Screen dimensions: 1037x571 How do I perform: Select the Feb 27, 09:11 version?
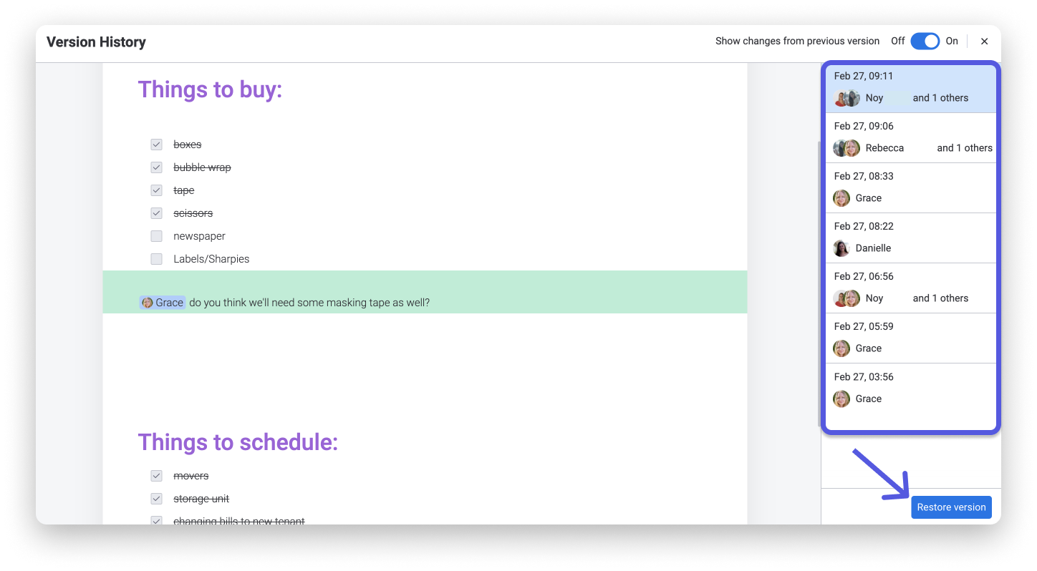click(910, 88)
